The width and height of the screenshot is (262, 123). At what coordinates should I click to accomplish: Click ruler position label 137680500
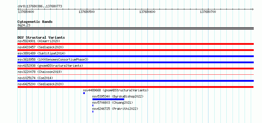pos(87,12)
